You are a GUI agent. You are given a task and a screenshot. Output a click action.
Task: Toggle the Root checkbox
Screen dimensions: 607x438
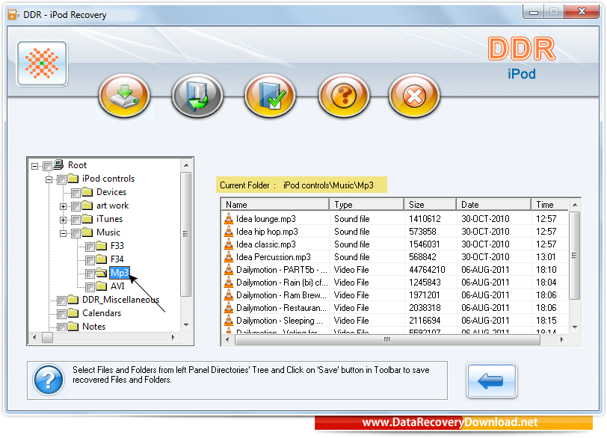47,166
